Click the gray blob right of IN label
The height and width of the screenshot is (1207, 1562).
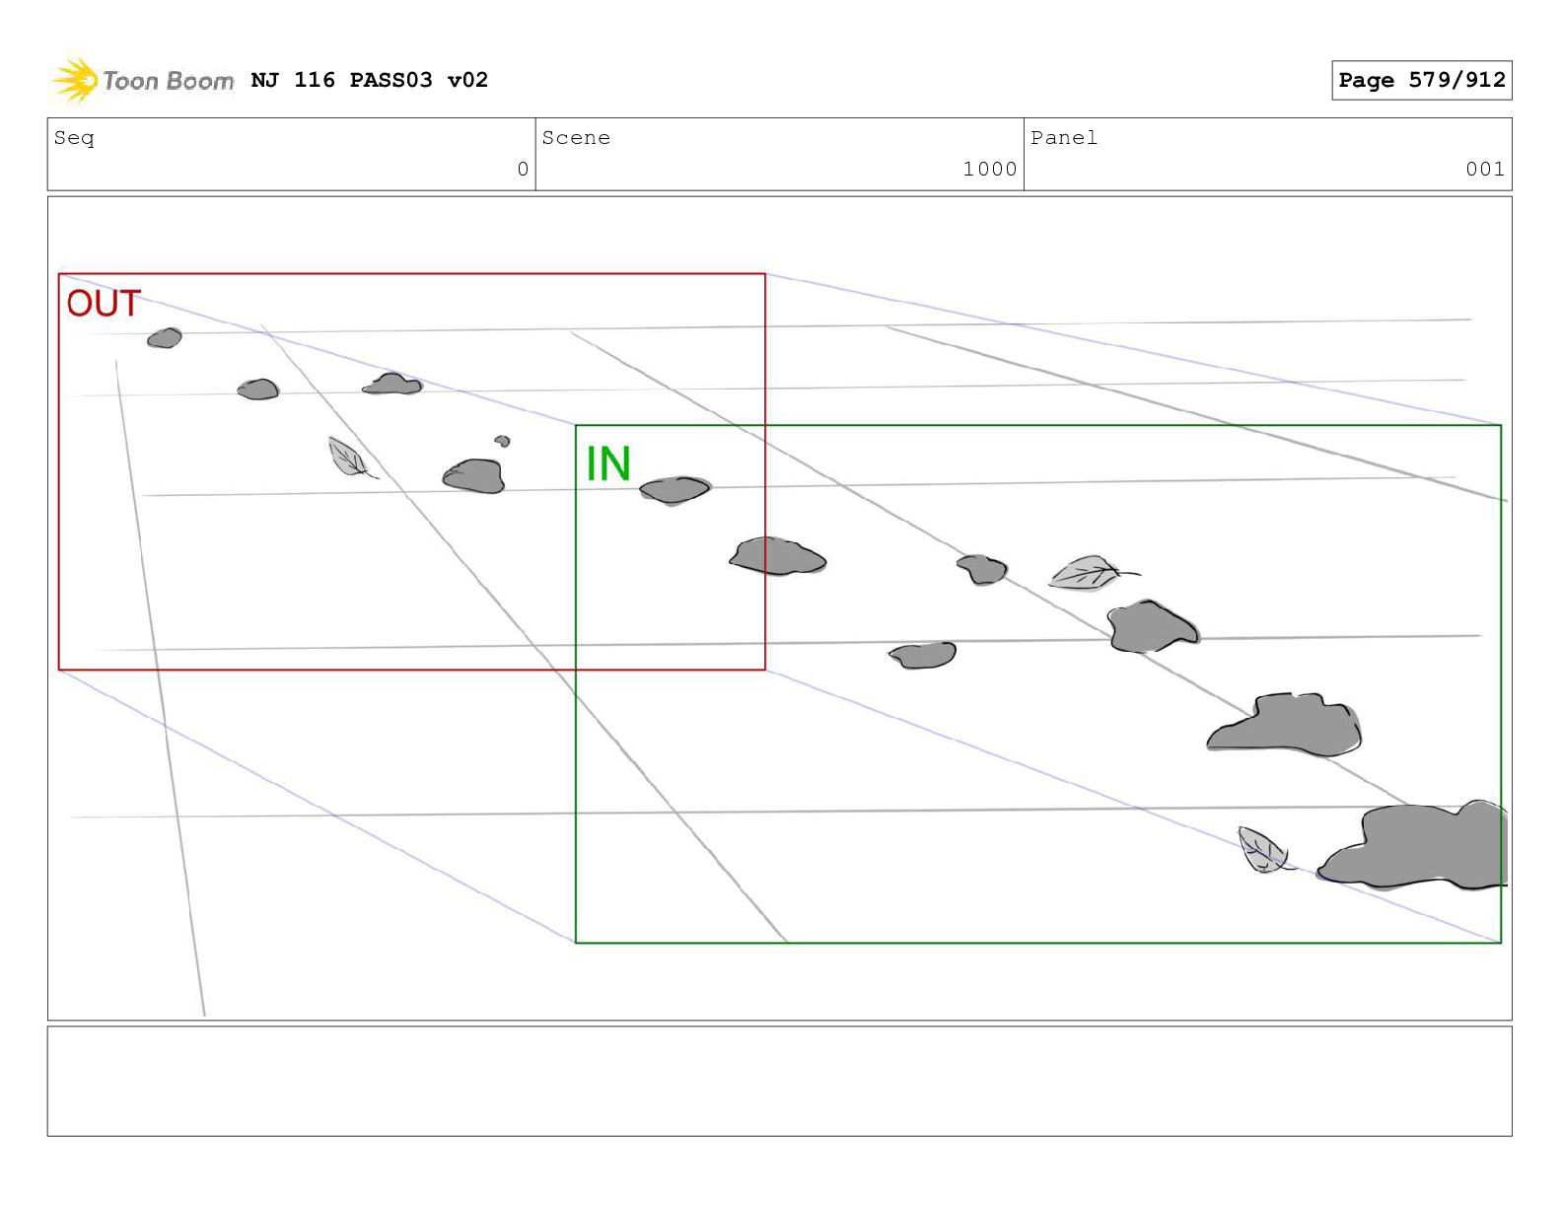coord(674,489)
